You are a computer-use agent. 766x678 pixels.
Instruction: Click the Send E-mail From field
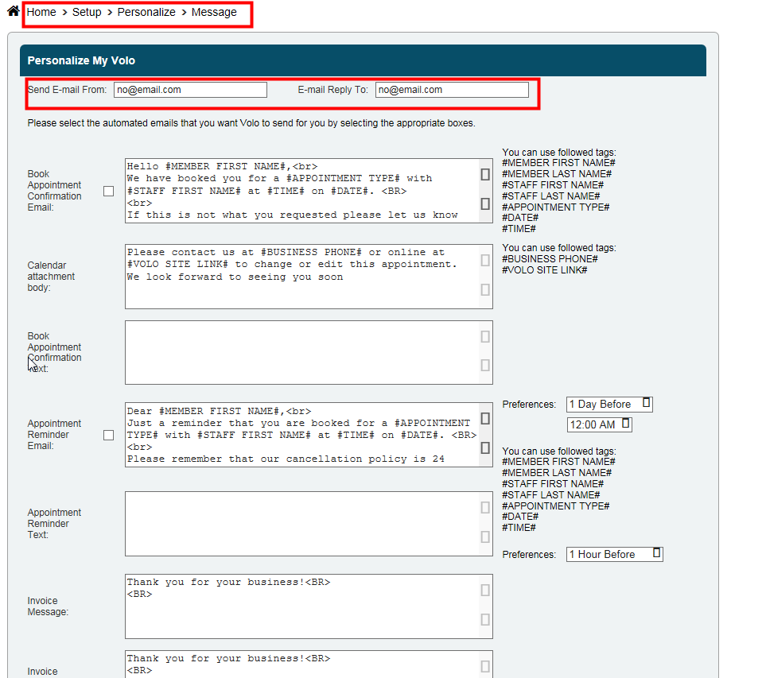(x=190, y=90)
